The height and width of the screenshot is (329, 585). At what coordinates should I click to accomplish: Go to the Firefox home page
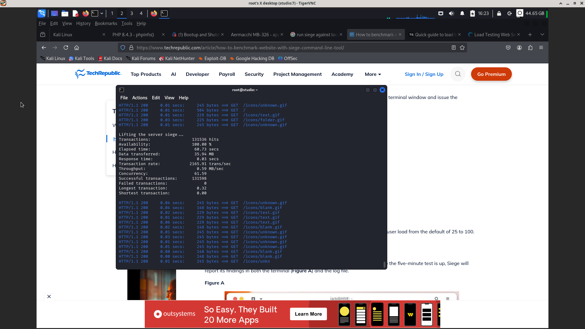click(x=77, y=48)
